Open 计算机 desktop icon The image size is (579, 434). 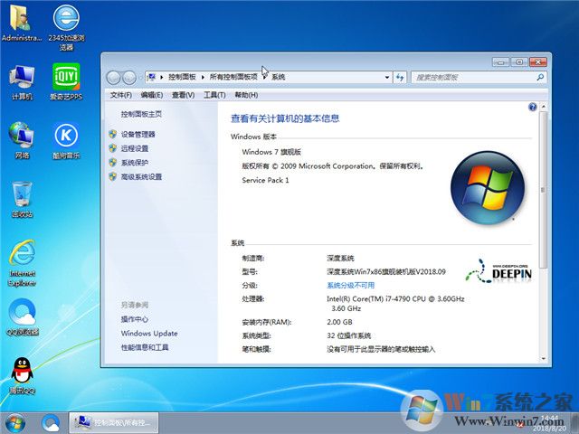coord(22,82)
